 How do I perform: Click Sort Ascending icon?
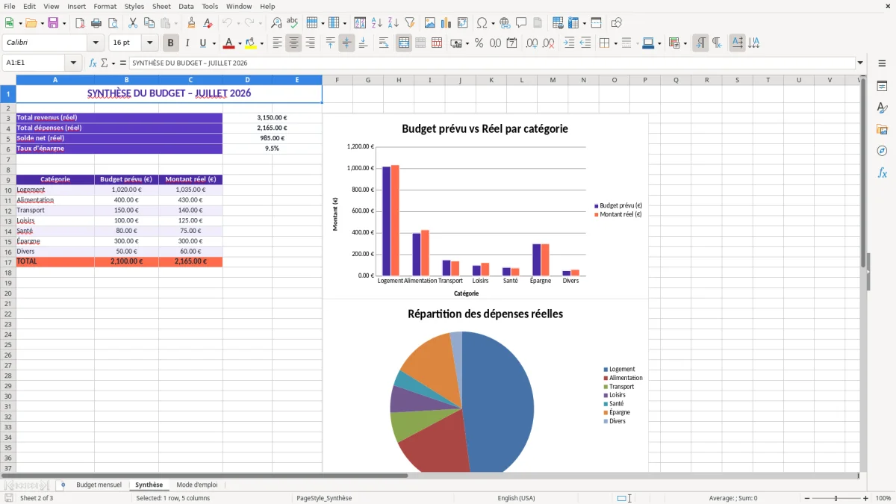[377, 23]
